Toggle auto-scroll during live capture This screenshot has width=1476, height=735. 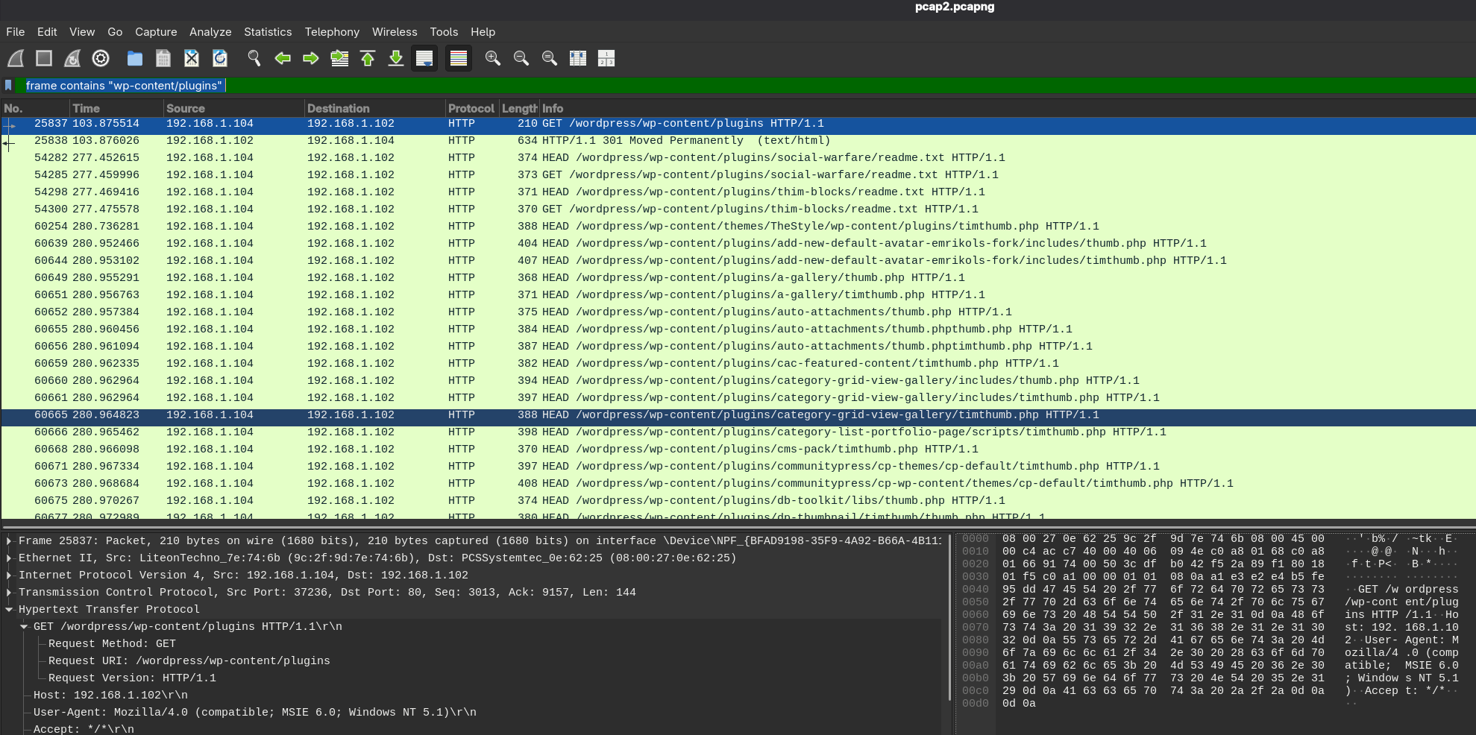[424, 58]
